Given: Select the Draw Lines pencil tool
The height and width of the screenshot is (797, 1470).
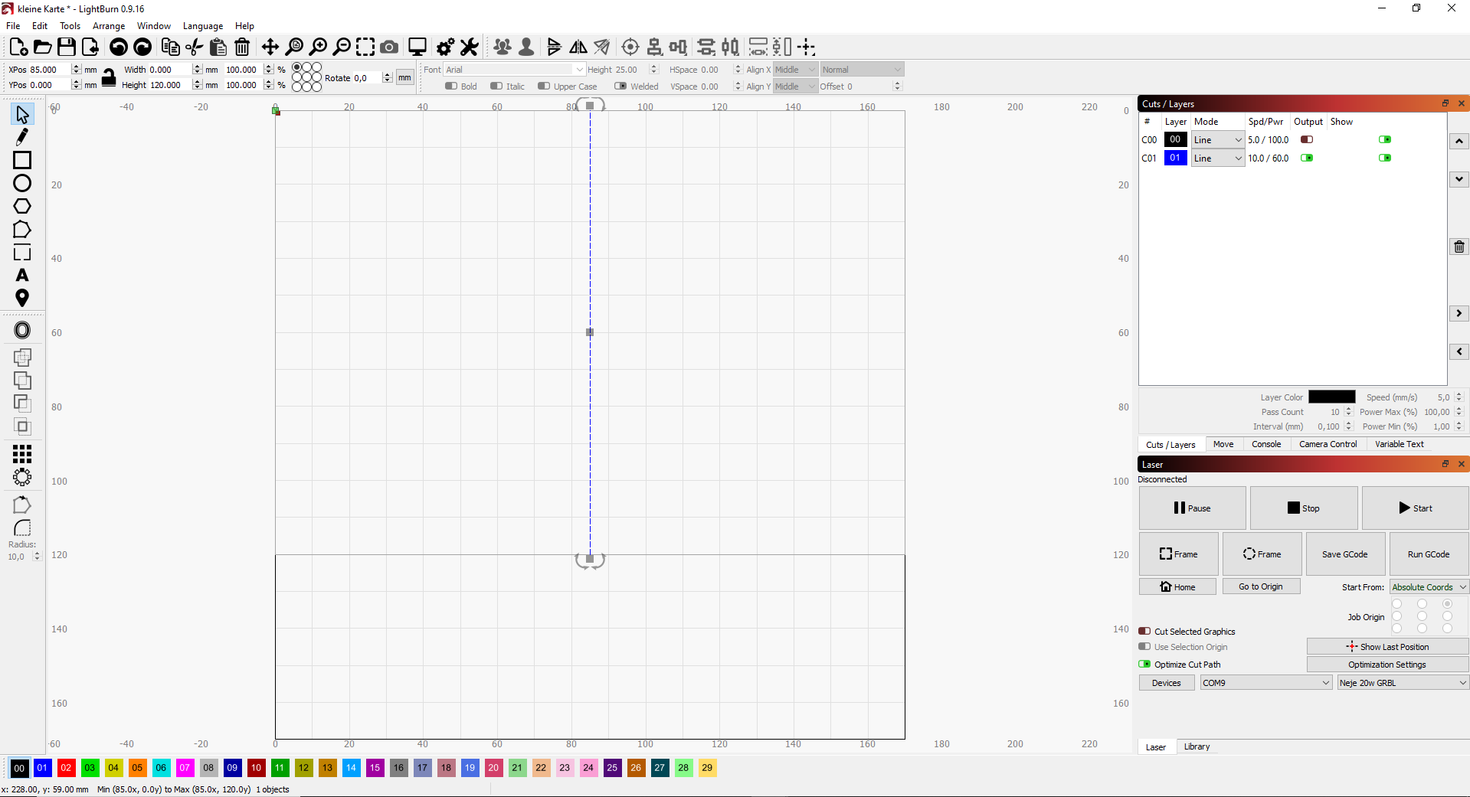Looking at the screenshot, I should tap(22, 137).
